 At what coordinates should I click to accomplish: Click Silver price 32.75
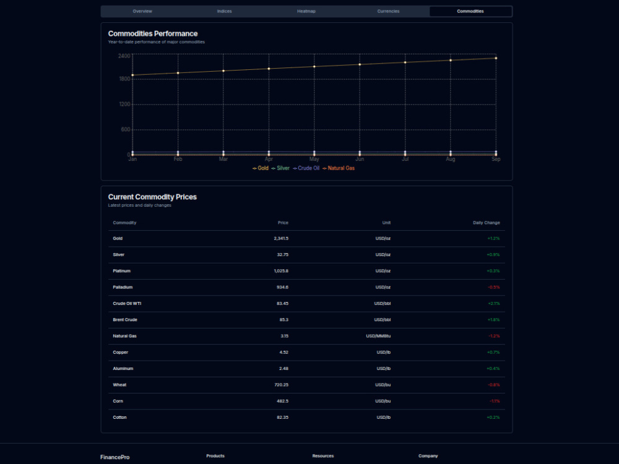[x=283, y=255]
